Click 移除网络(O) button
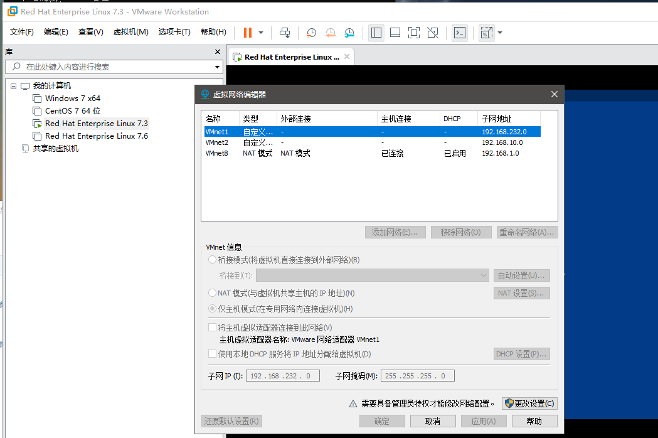Screen dimensions: 658x438 pos(461,232)
